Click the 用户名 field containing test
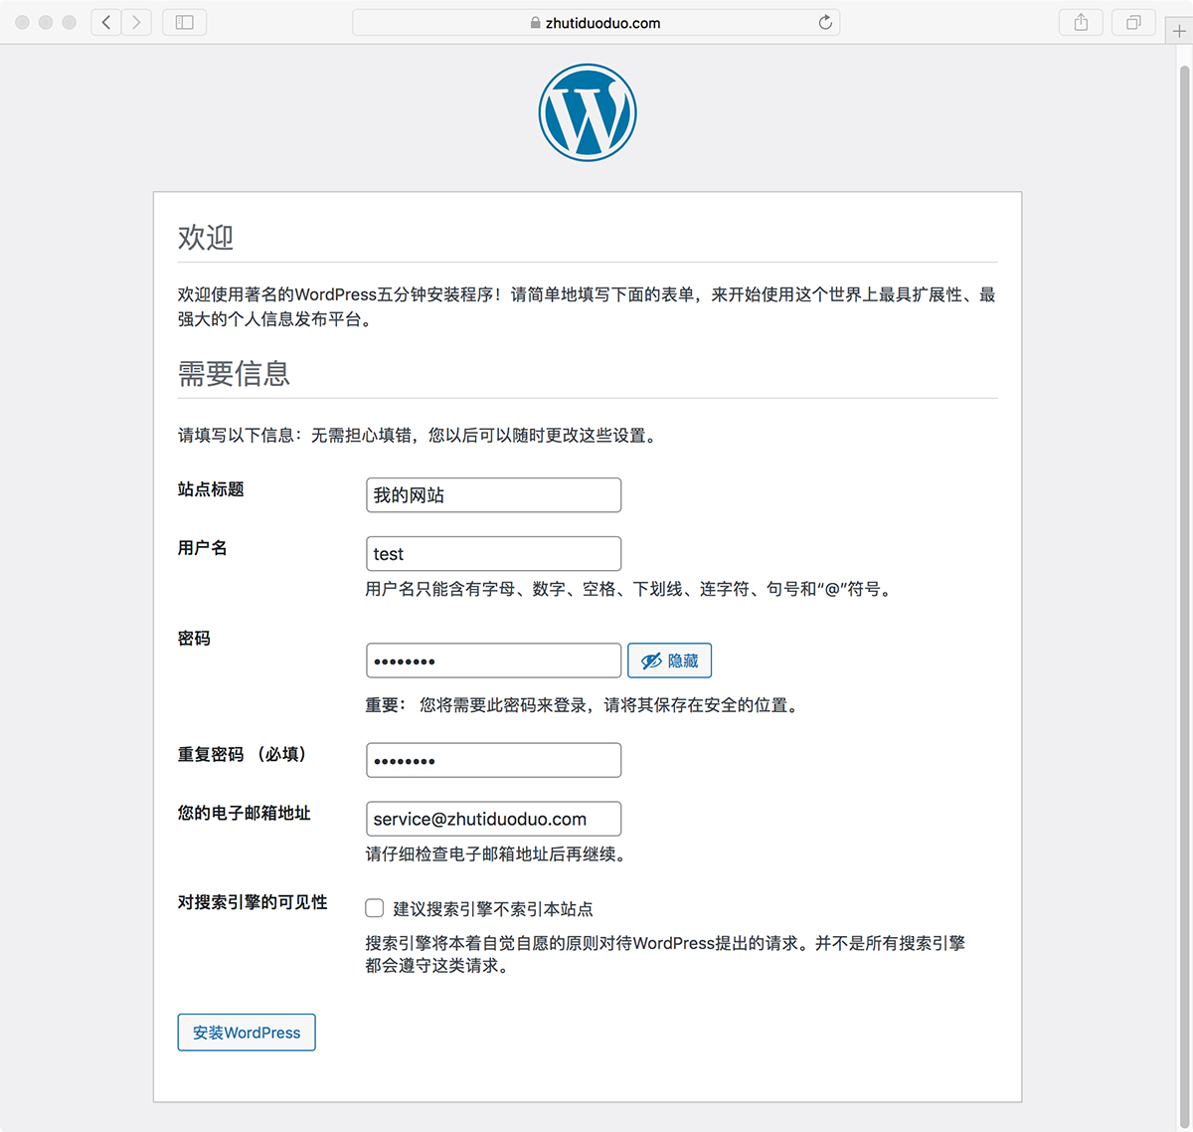 pos(494,554)
